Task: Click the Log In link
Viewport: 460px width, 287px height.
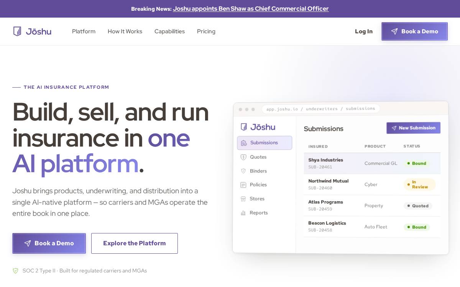Action: pyautogui.click(x=364, y=31)
